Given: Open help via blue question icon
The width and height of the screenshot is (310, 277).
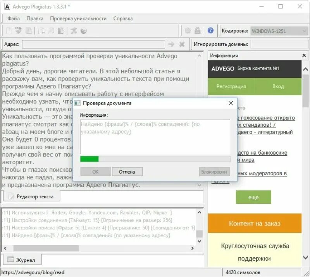Looking at the screenshot, I should (210, 31).
